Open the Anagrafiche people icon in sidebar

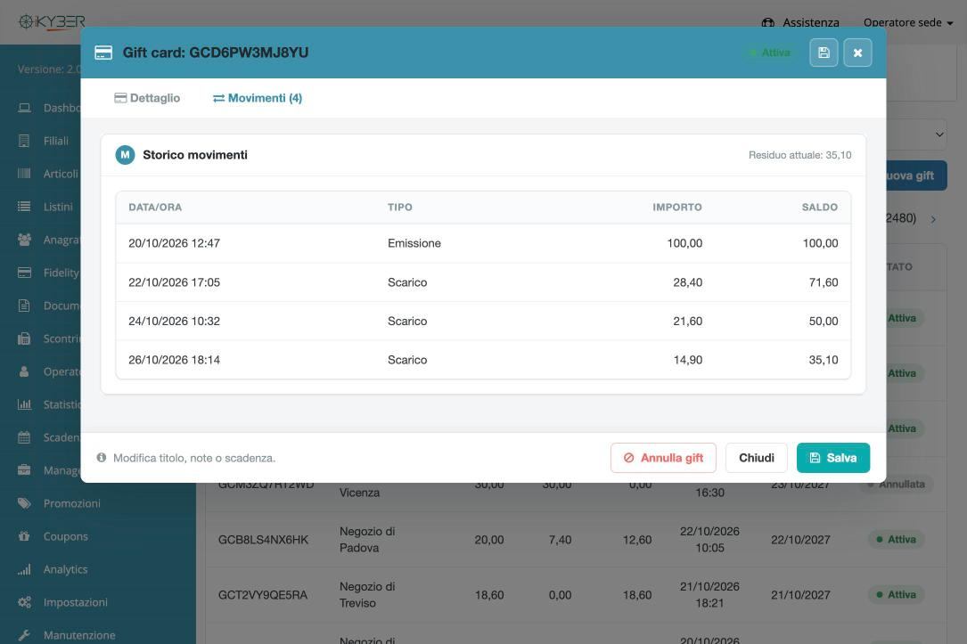click(24, 240)
